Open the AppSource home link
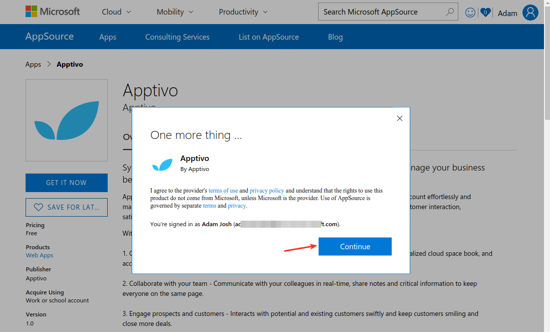Image resolution: width=550 pixels, height=332 pixels. [x=50, y=36]
